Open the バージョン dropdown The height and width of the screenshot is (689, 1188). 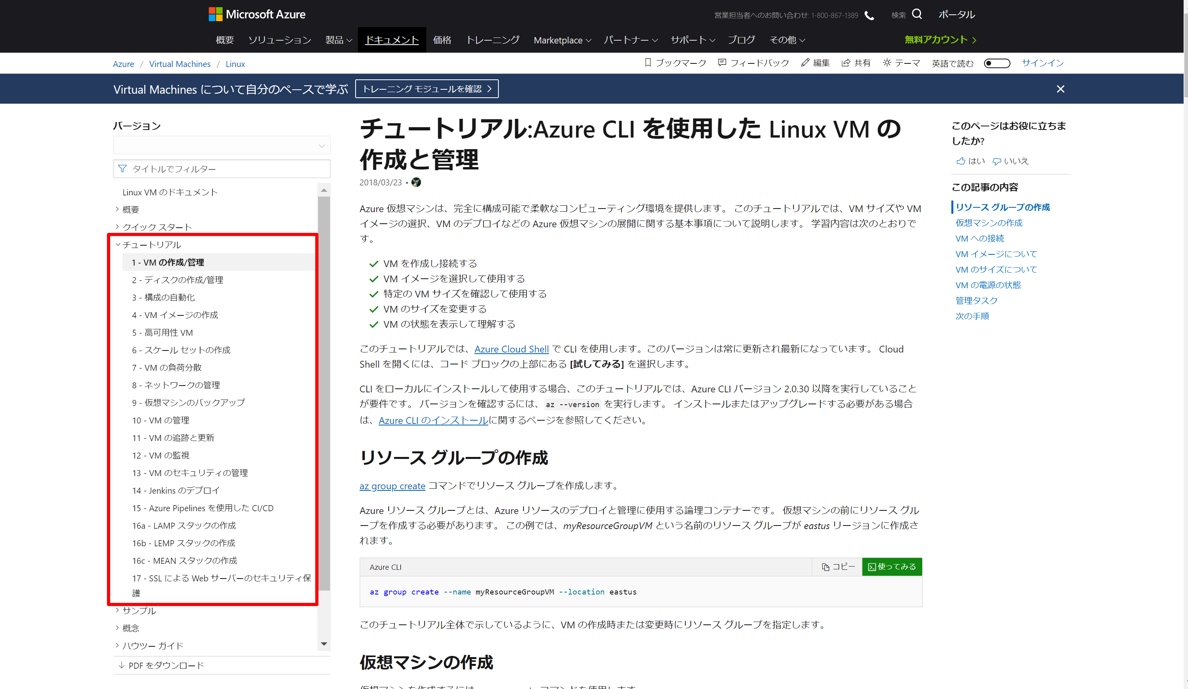(x=221, y=146)
